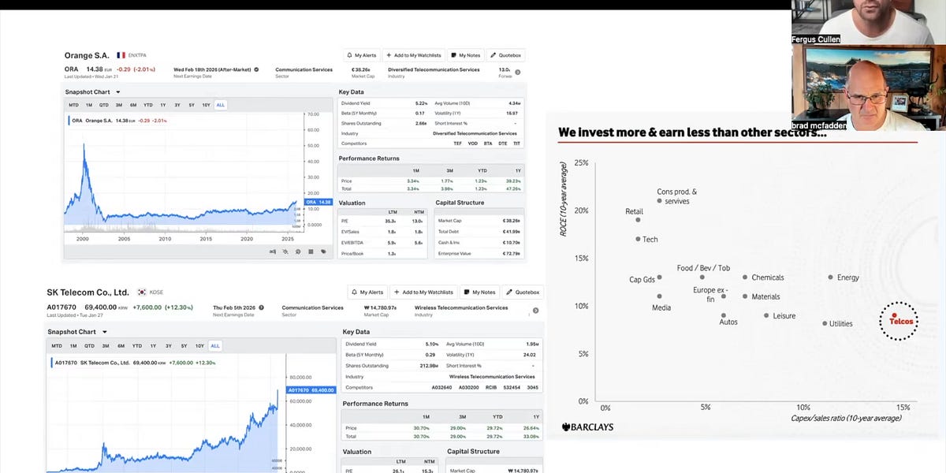The width and height of the screenshot is (946, 473).
Task: Click 'Diversified Telecommunication Services' industry in Orange header
Action: click(x=434, y=69)
